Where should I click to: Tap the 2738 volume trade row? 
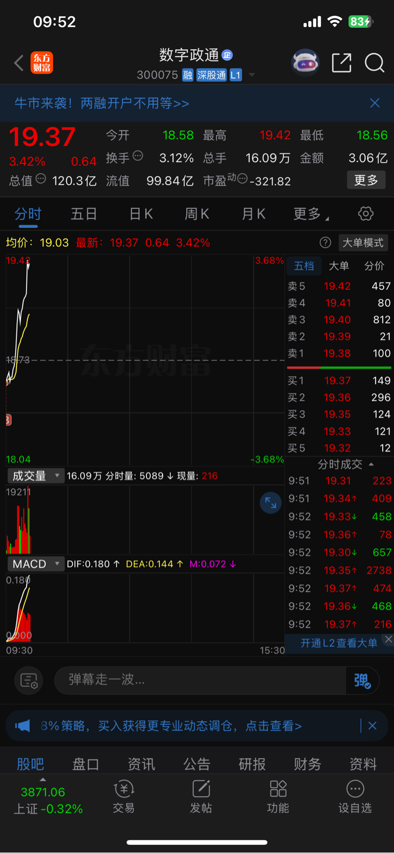tap(339, 570)
